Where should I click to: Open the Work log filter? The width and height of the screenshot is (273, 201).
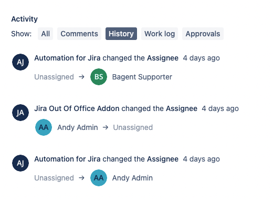click(x=160, y=34)
